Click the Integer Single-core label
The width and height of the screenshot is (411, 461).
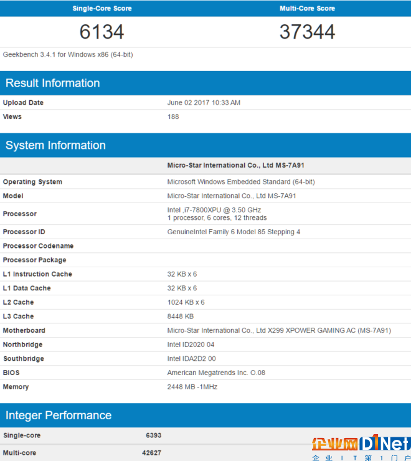point(22,435)
